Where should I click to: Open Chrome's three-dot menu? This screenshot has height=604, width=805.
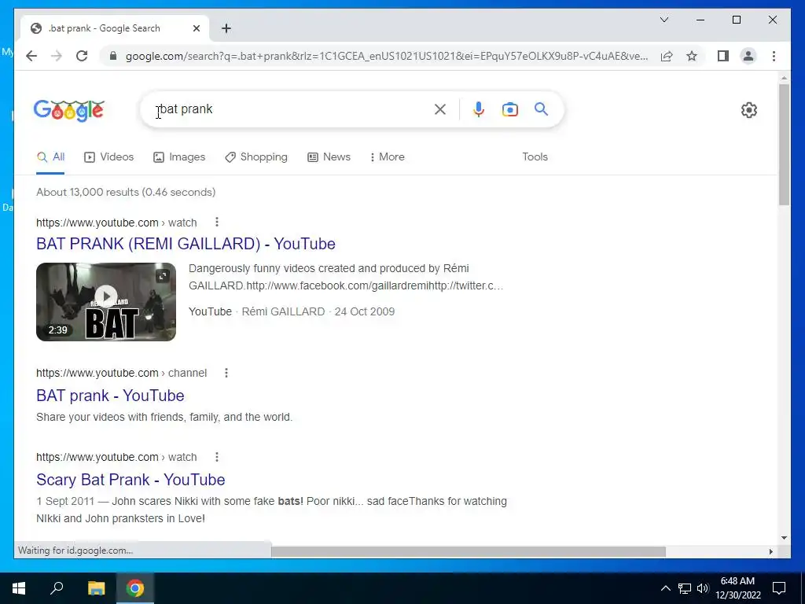774,56
